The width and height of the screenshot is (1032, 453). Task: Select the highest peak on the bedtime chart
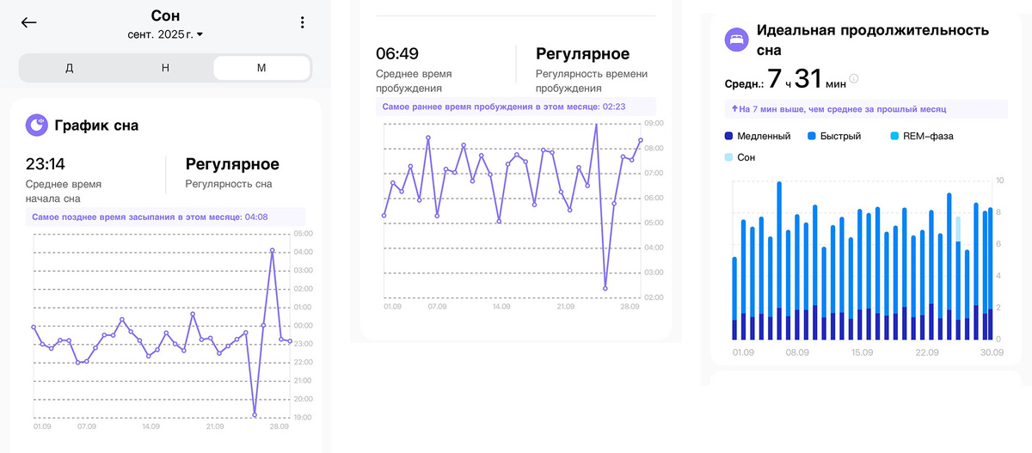tap(273, 250)
